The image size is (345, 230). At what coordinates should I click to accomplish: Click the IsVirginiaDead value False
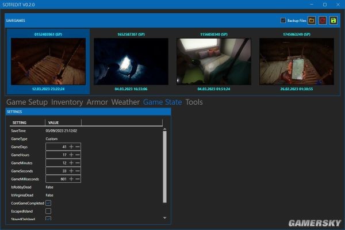click(49, 195)
